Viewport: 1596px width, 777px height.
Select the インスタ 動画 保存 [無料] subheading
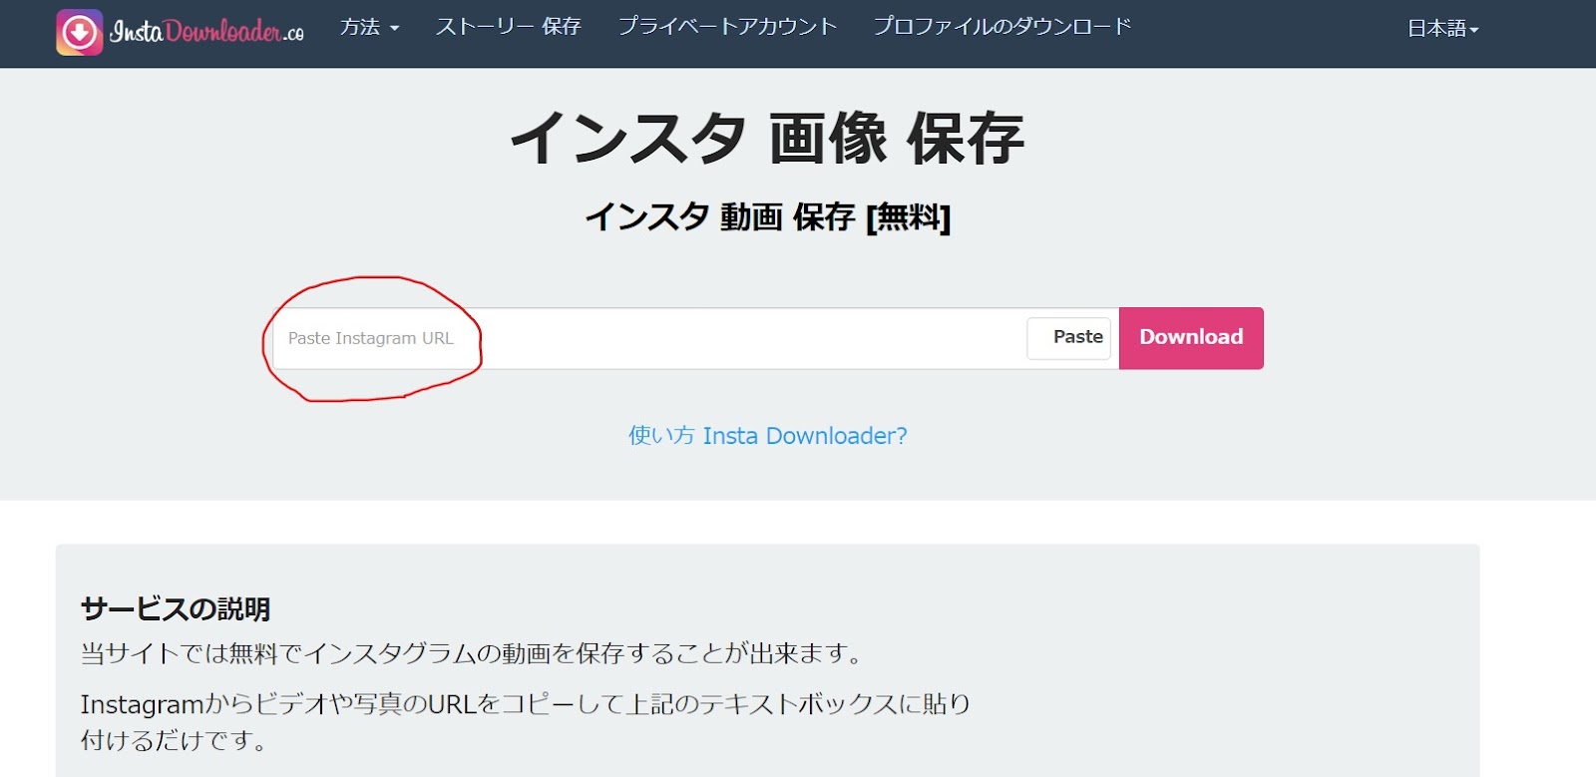[x=767, y=216]
